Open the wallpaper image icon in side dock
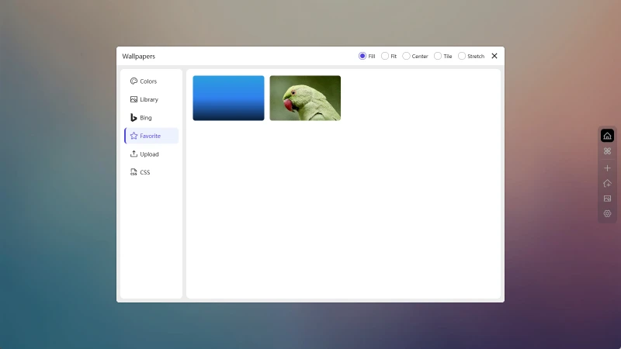The height and width of the screenshot is (349, 621). point(607,199)
